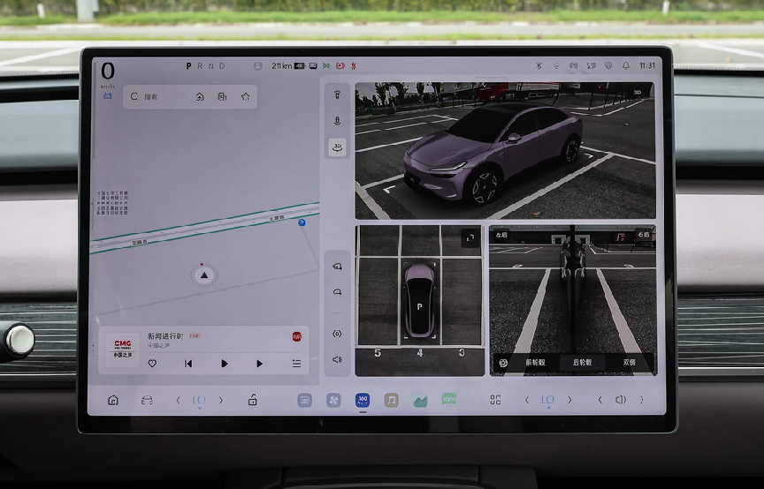
Task: Open favorites star in search bar
Action: pyautogui.click(x=245, y=97)
